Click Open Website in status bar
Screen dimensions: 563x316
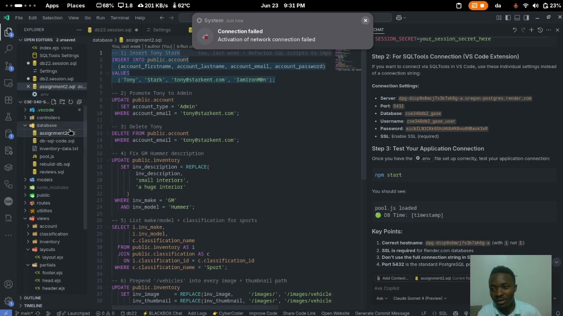(x=335, y=313)
